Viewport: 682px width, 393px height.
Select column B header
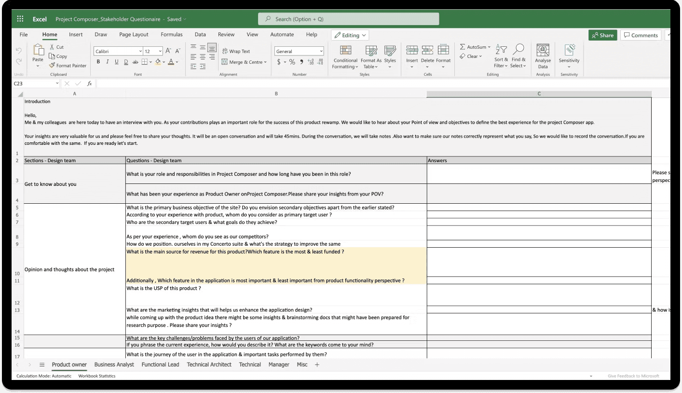[276, 94]
